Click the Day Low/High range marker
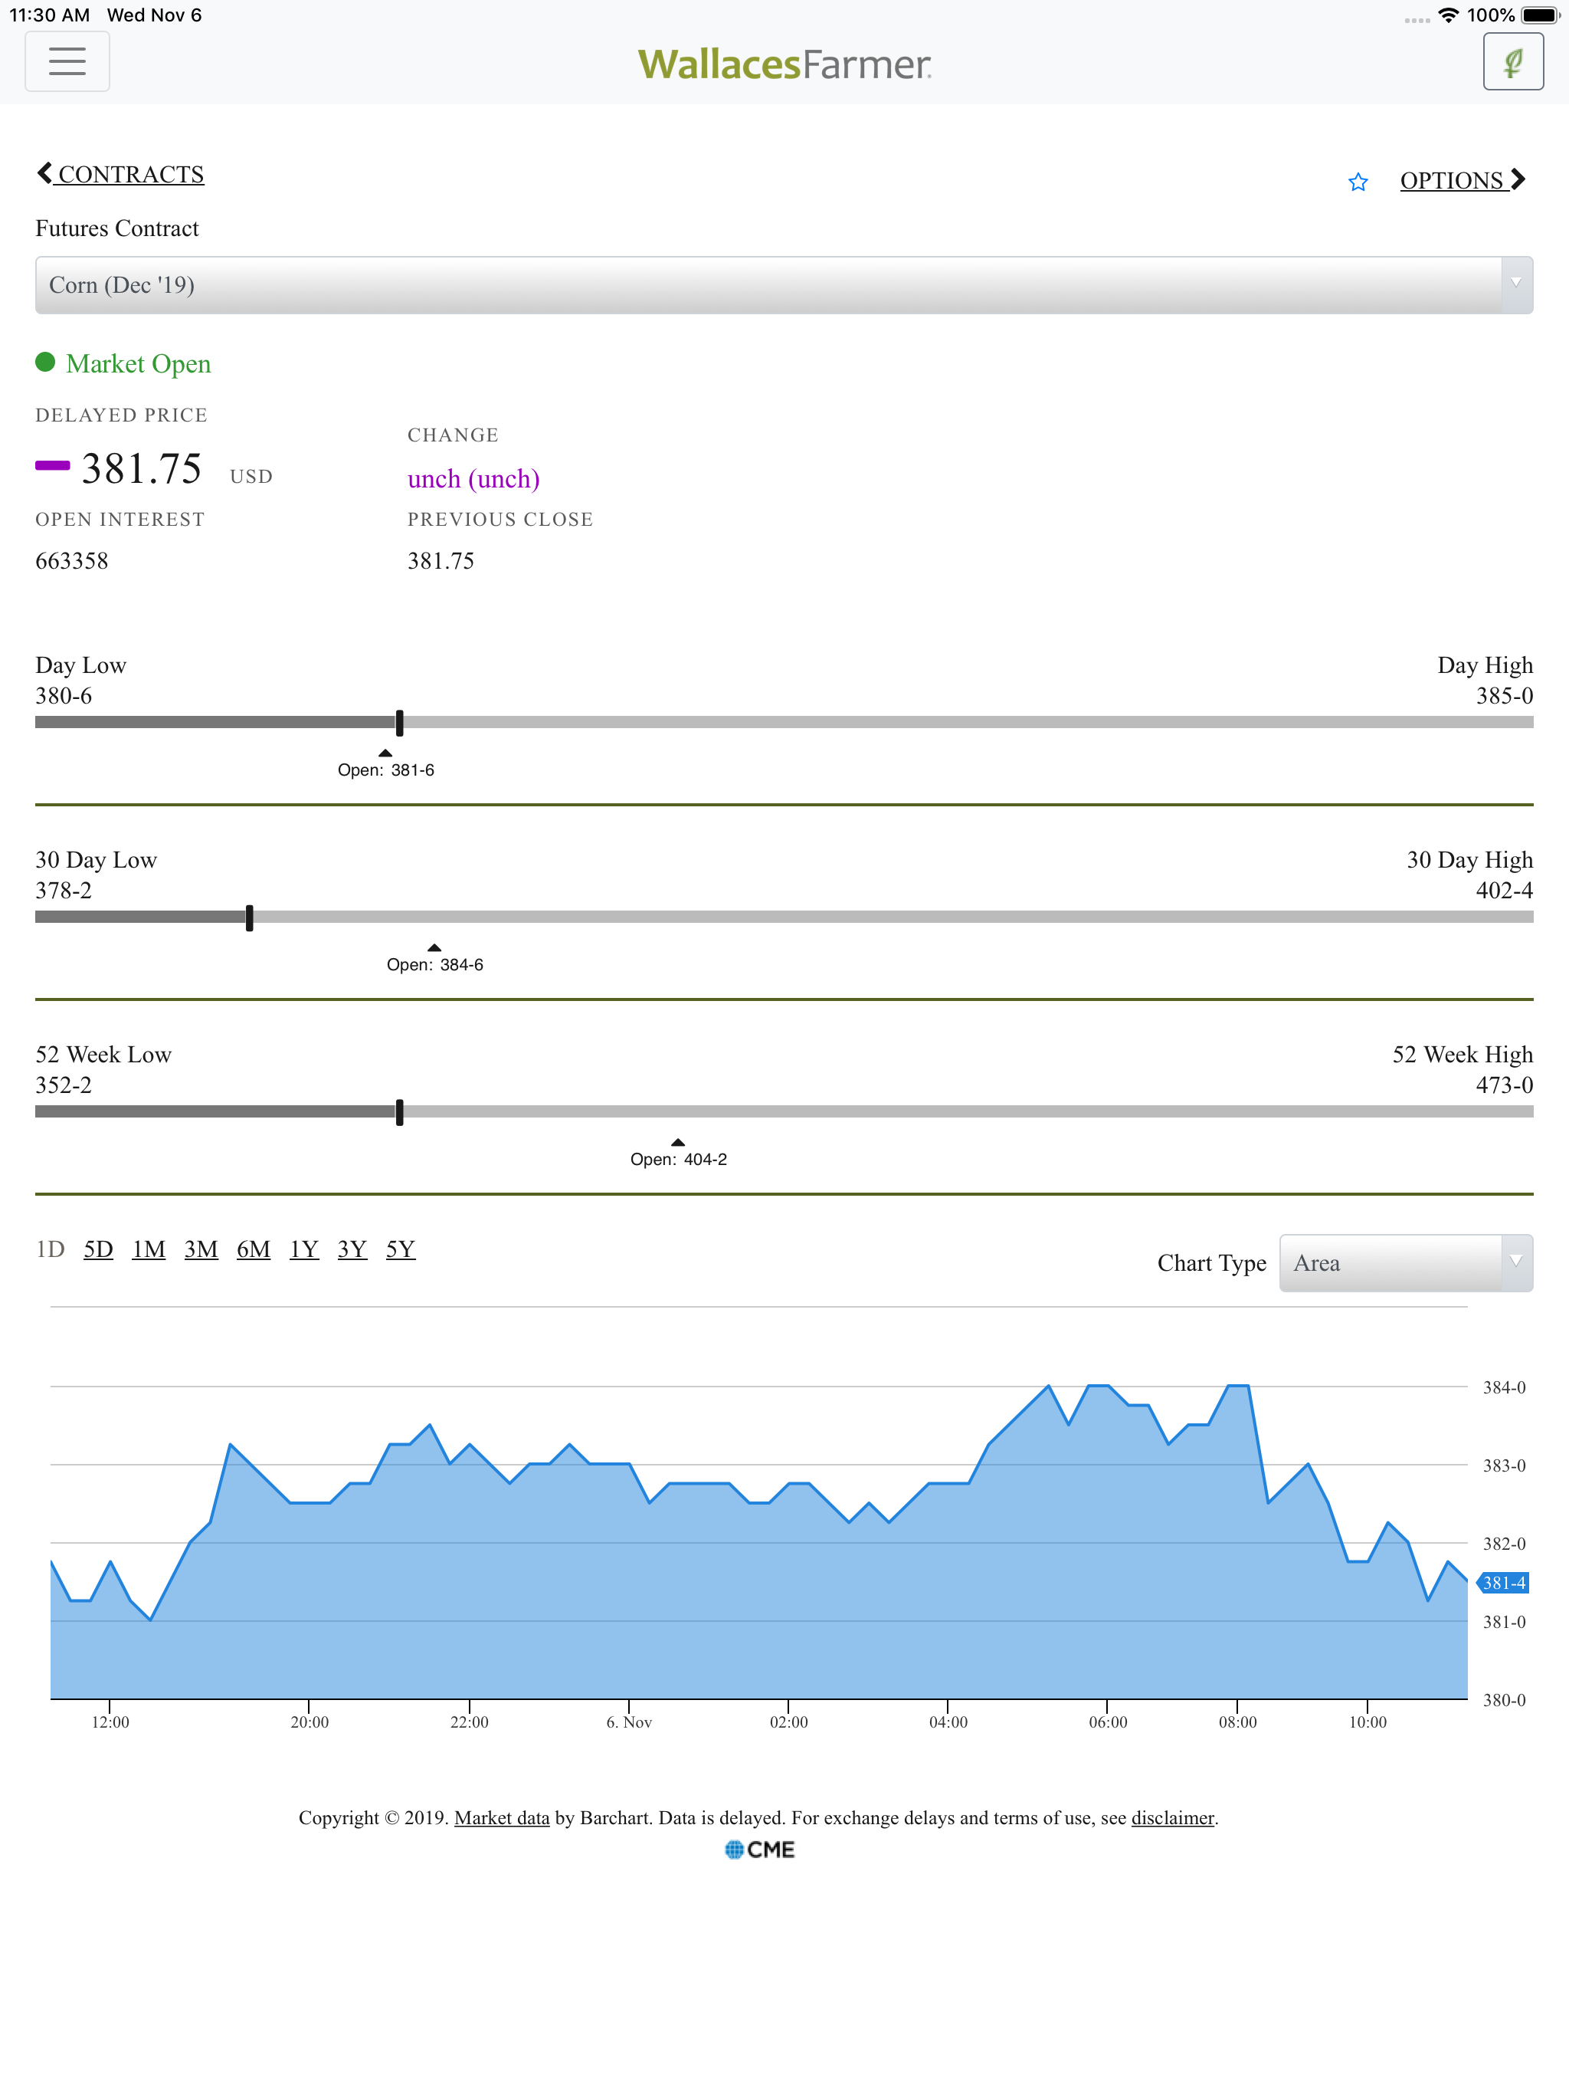 pos(399,724)
